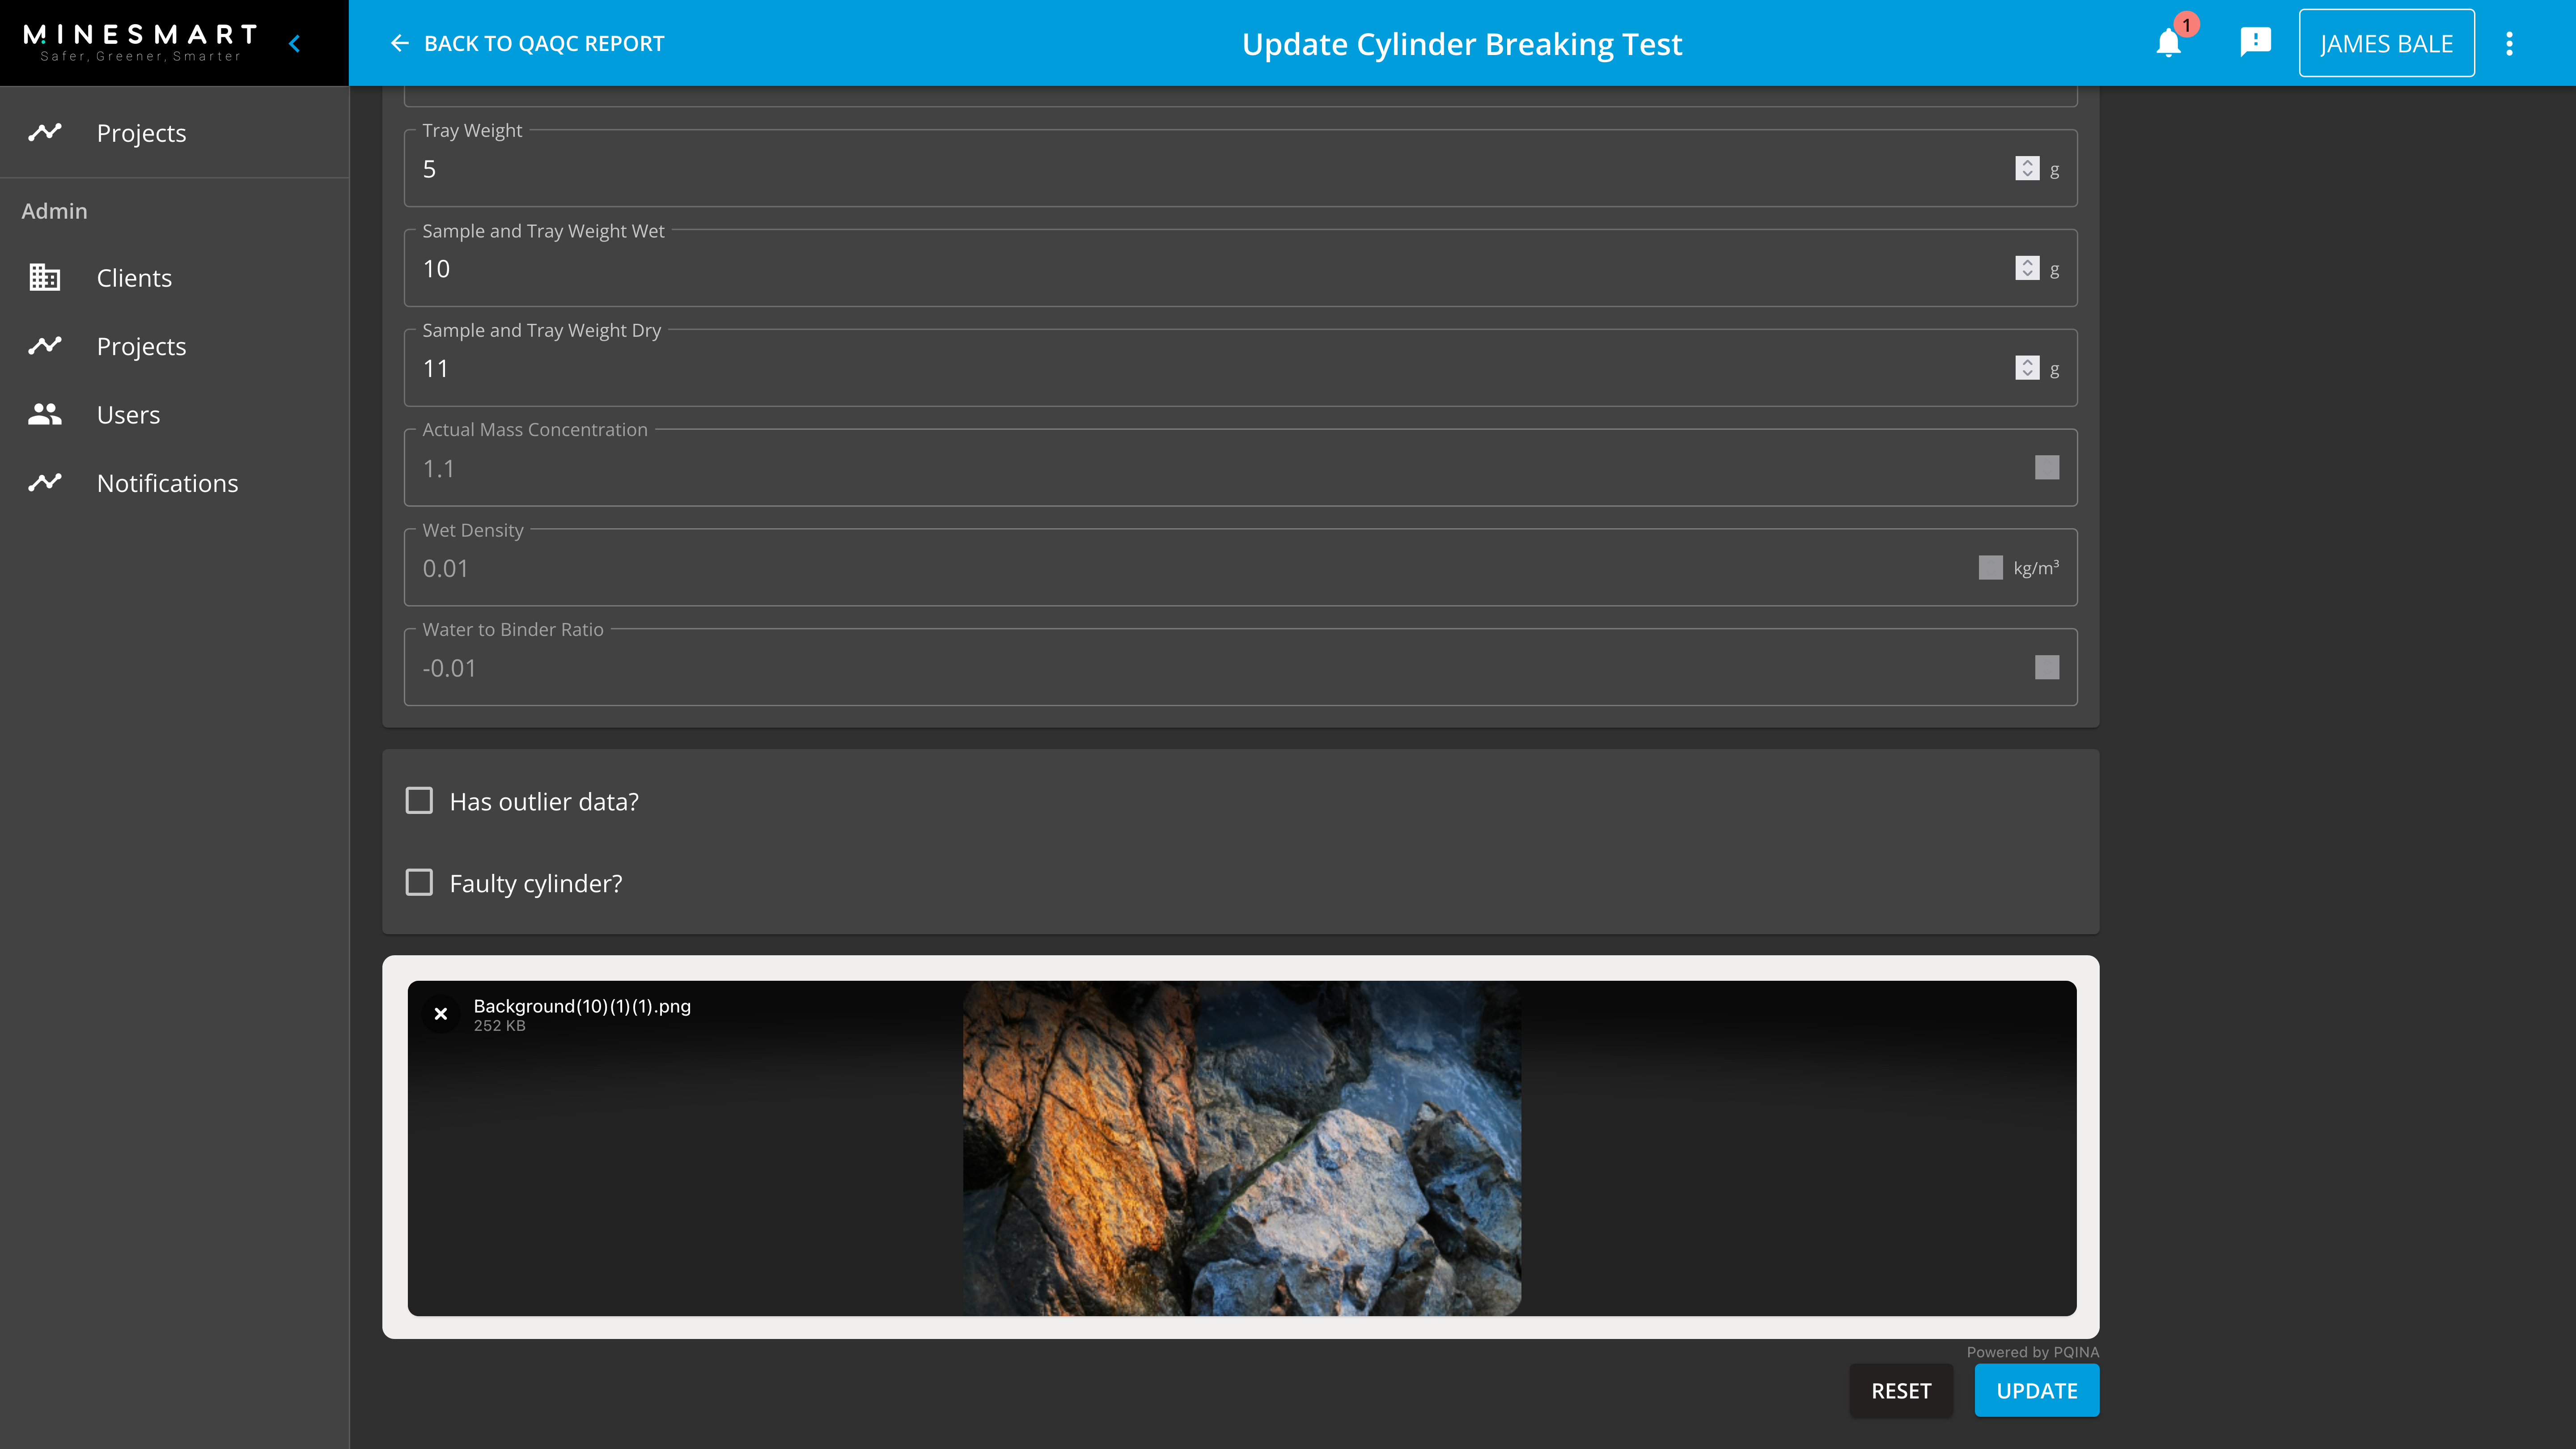The image size is (2576, 1449).
Task: Open Projects under Admin section
Action: click(x=141, y=346)
